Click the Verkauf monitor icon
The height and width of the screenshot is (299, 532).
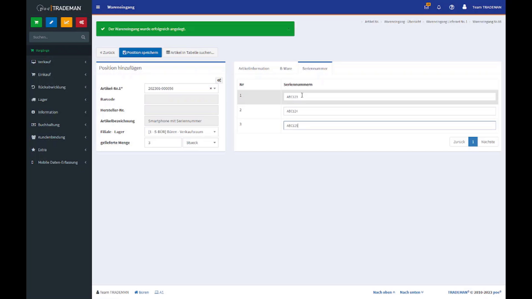[33, 62]
